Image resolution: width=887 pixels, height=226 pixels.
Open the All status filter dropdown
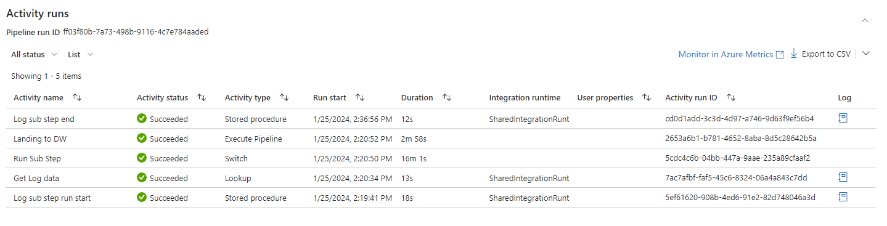click(x=35, y=54)
